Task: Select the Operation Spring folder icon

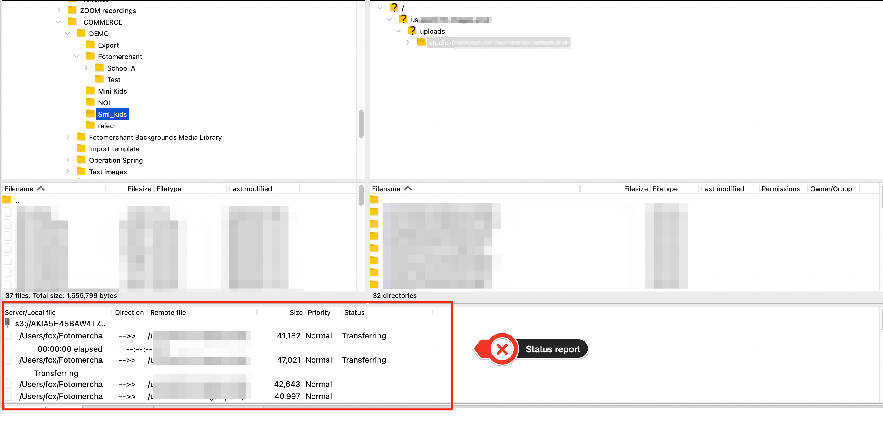Action: coord(81,160)
